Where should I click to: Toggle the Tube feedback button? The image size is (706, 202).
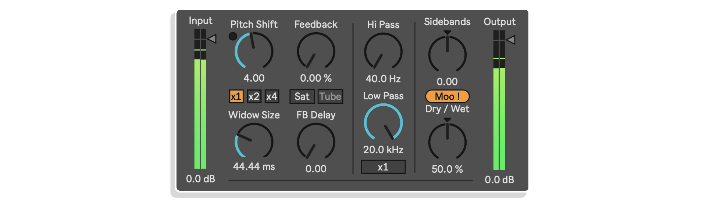tap(330, 96)
